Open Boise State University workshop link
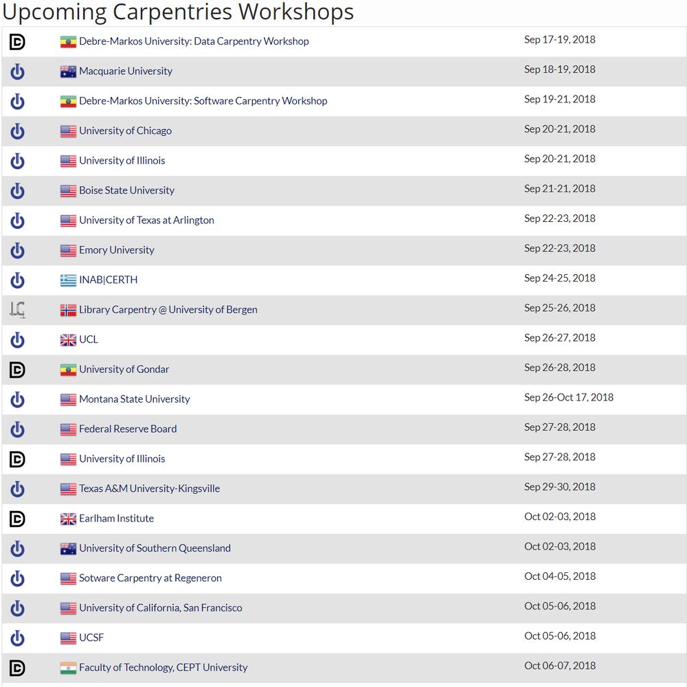 [x=126, y=190]
